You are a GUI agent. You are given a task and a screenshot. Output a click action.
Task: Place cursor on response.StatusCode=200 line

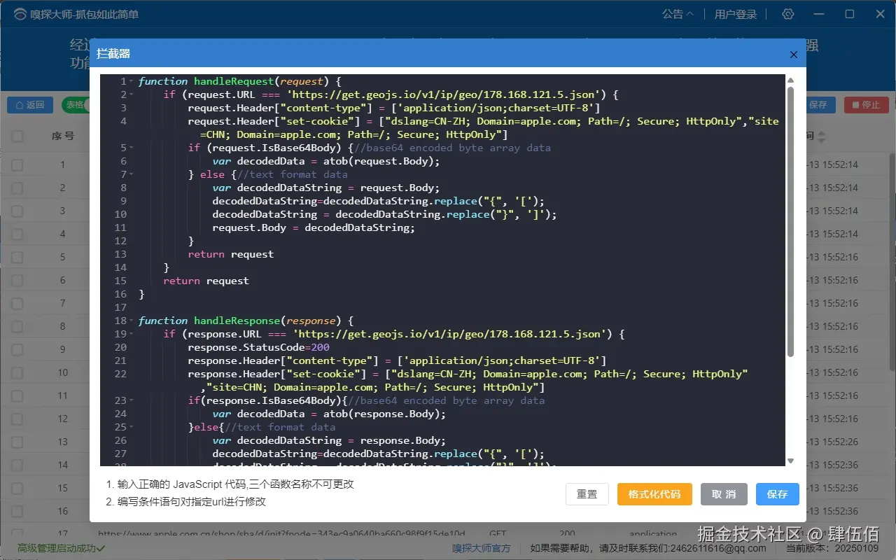click(x=258, y=347)
